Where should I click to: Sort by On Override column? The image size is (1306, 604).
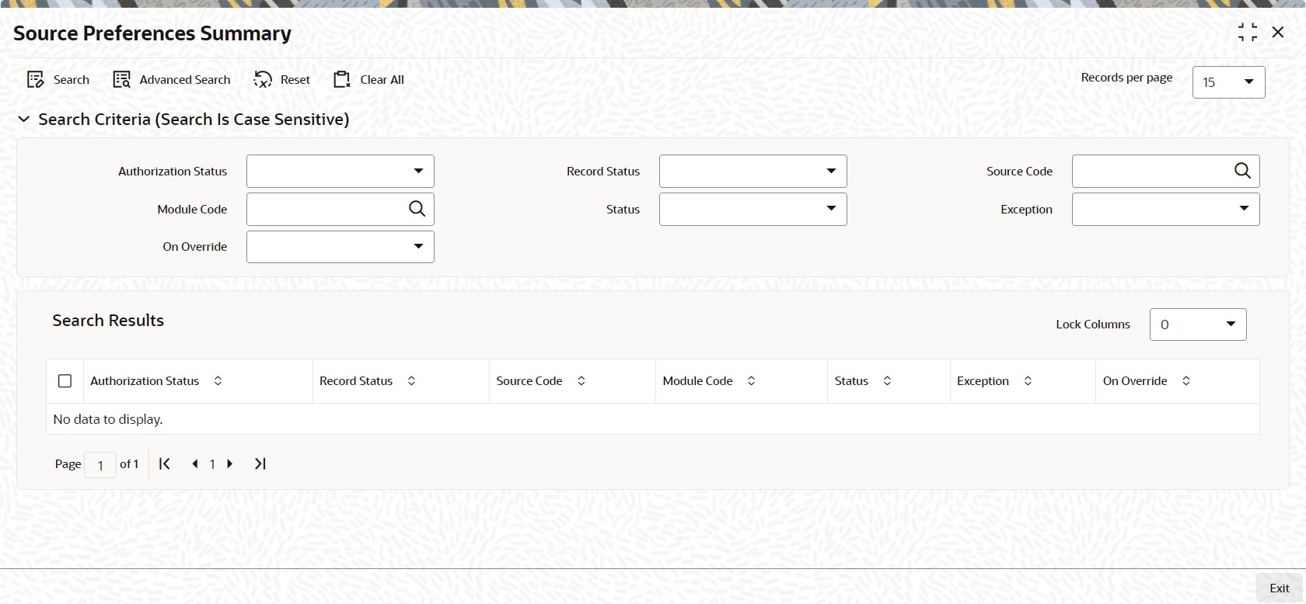(1186, 381)
